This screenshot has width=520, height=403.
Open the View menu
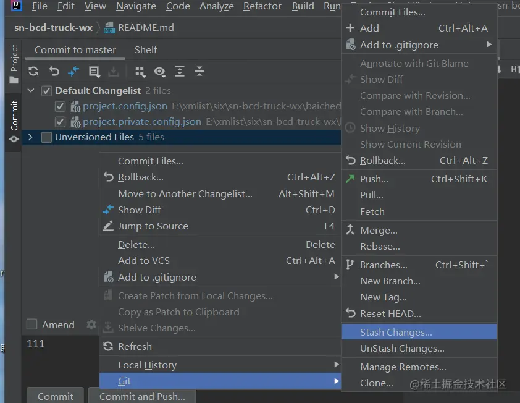(95, 6)
